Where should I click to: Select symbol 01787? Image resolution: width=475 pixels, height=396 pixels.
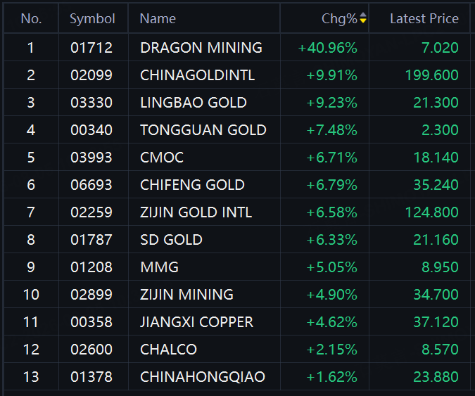91,240
